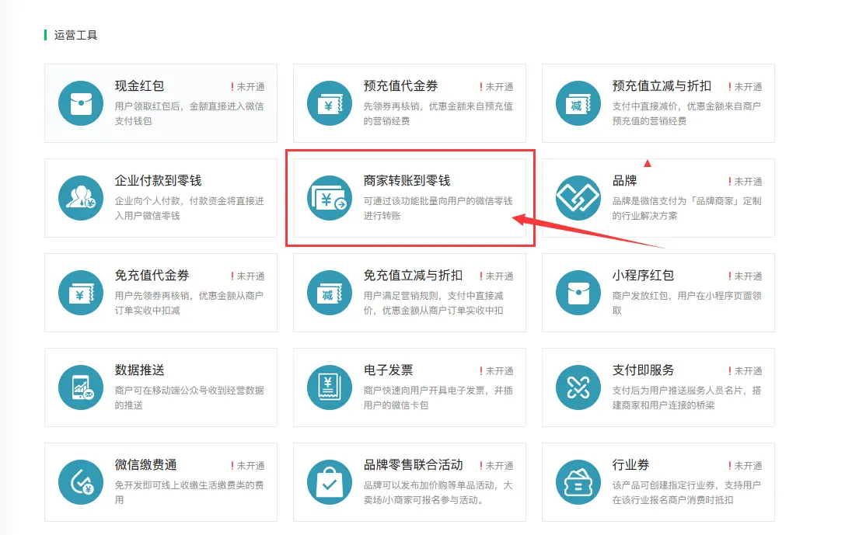Open the 电子发票 title
852x535 pixels.
[x=389, y=370]
